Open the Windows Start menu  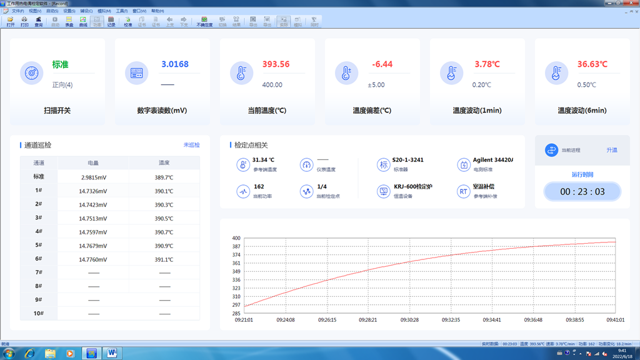(x=9, y=354)
